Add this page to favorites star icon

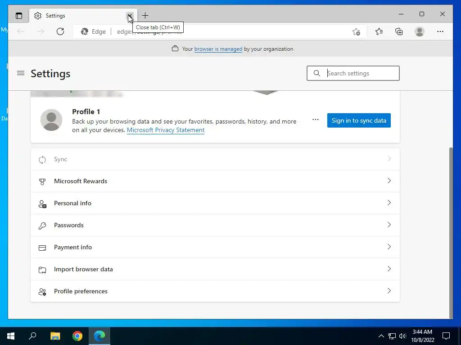click(356, 32)
